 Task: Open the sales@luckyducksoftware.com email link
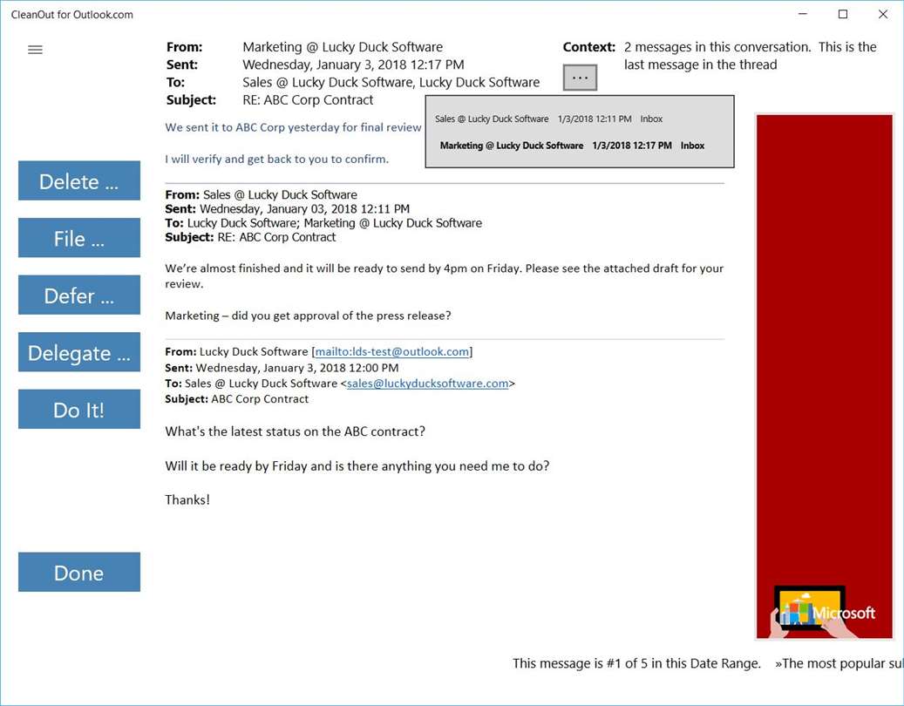427,384
